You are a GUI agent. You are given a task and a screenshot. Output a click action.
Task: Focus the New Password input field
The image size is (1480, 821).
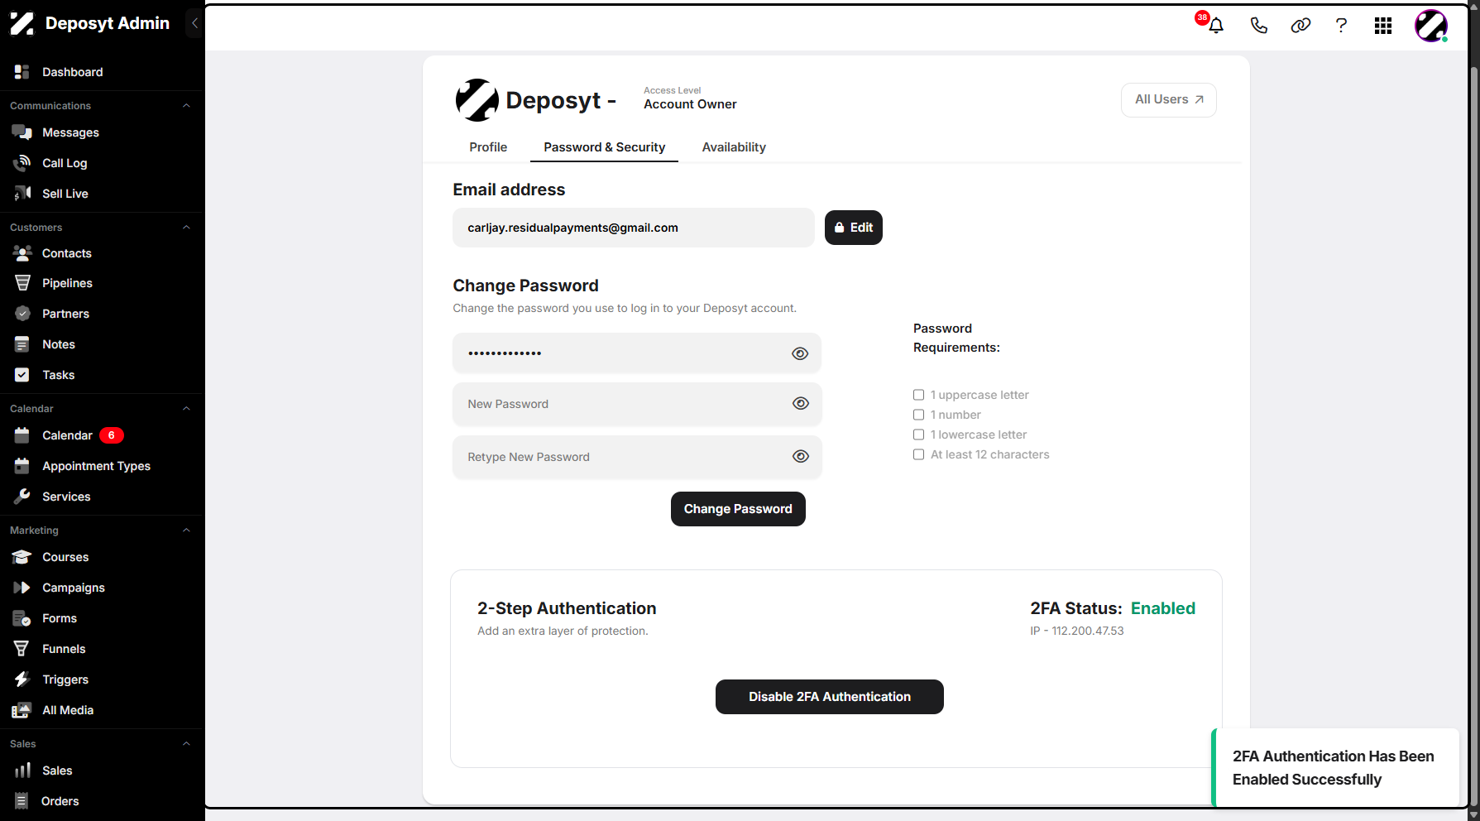point(637,404)
